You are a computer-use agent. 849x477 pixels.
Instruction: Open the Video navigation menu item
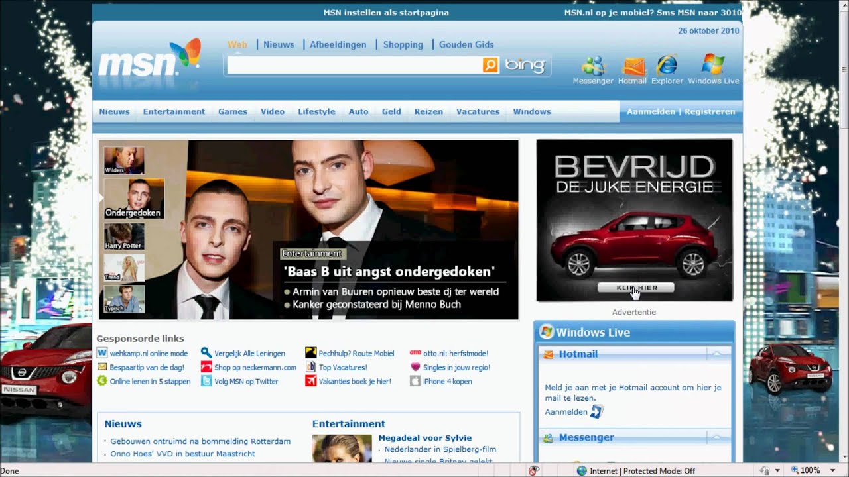coord(273,111)
